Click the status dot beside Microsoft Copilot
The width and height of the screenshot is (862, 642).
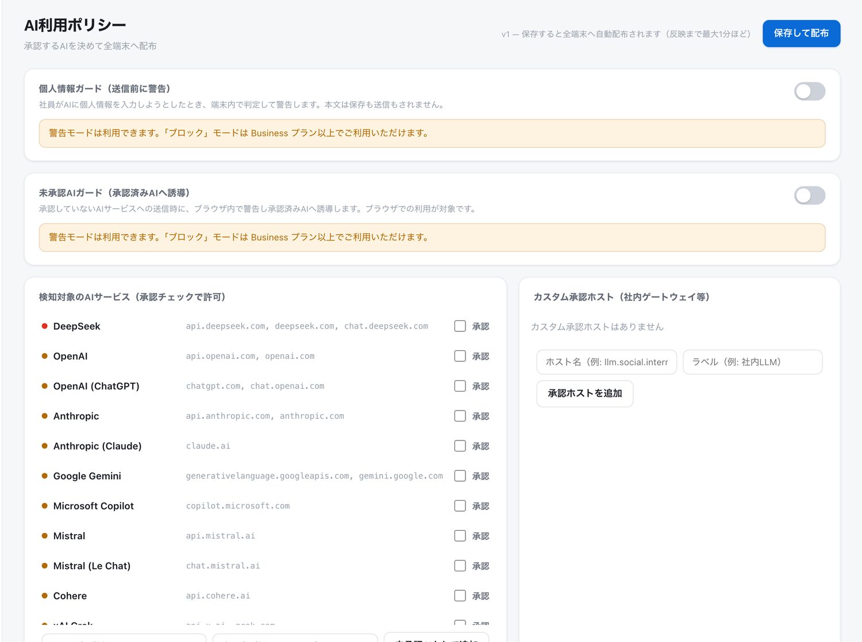[x=44, y=506]
